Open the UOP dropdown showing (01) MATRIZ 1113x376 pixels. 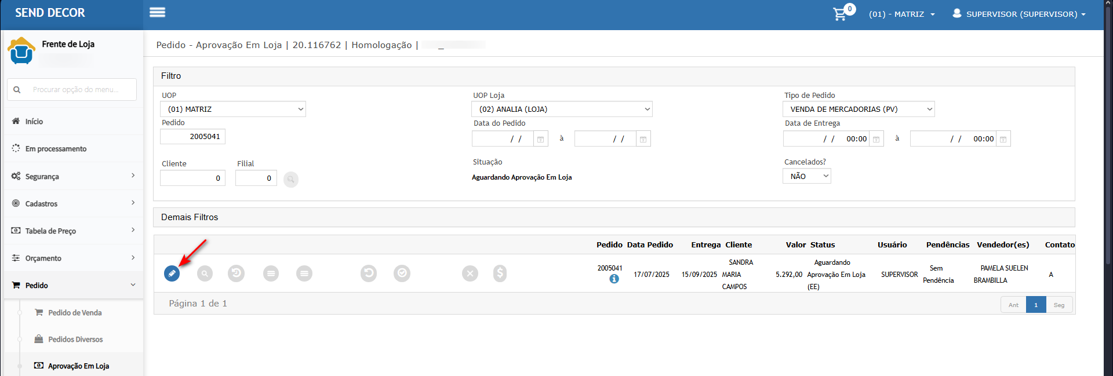pos(233,109)
